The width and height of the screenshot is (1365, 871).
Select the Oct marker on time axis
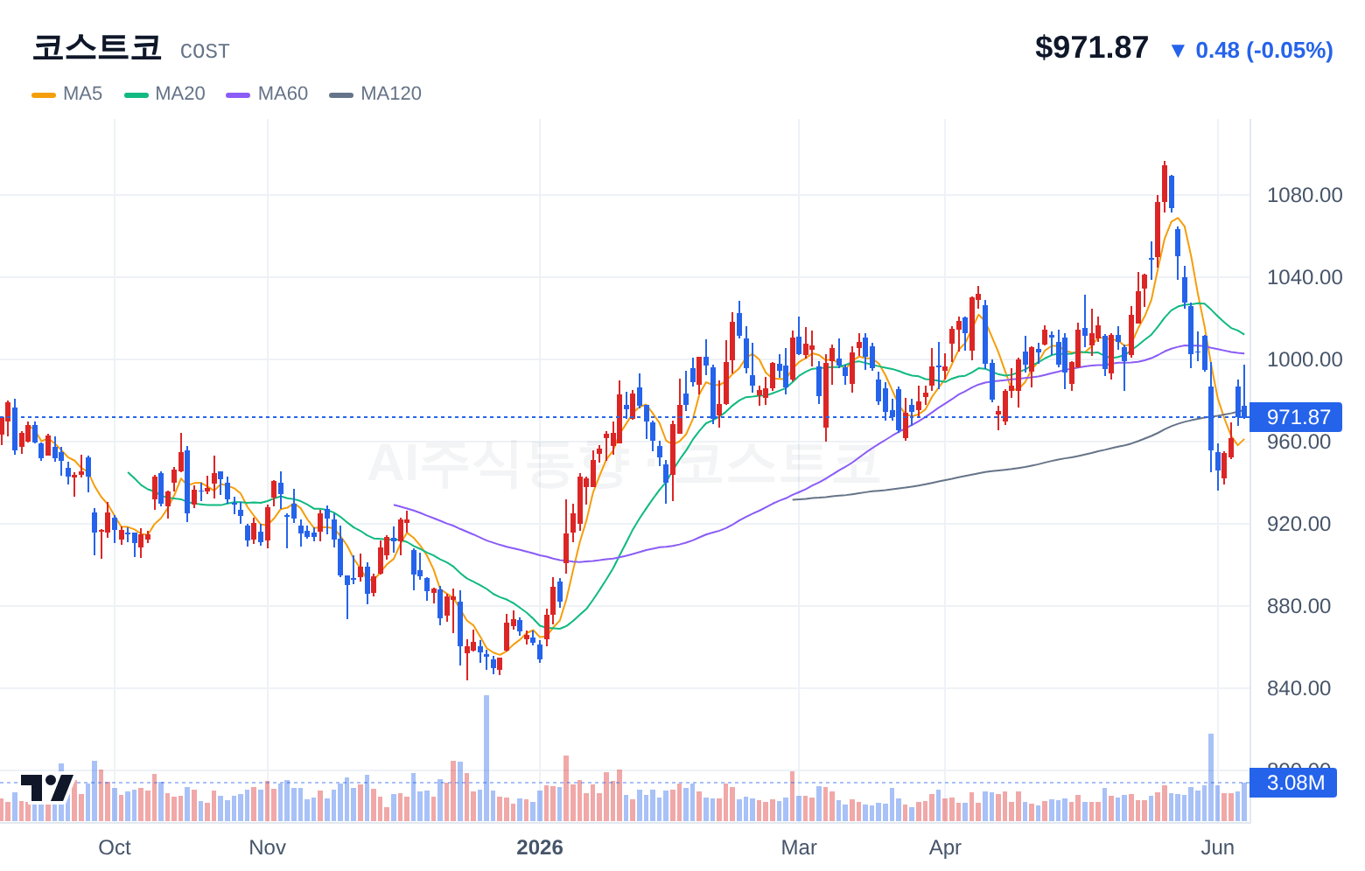tap(115, 847)
